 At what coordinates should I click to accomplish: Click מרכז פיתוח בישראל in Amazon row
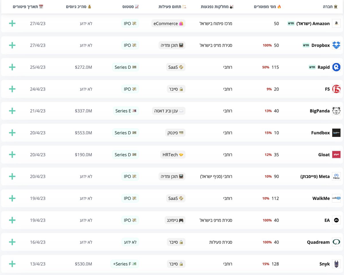click(216, 23)
